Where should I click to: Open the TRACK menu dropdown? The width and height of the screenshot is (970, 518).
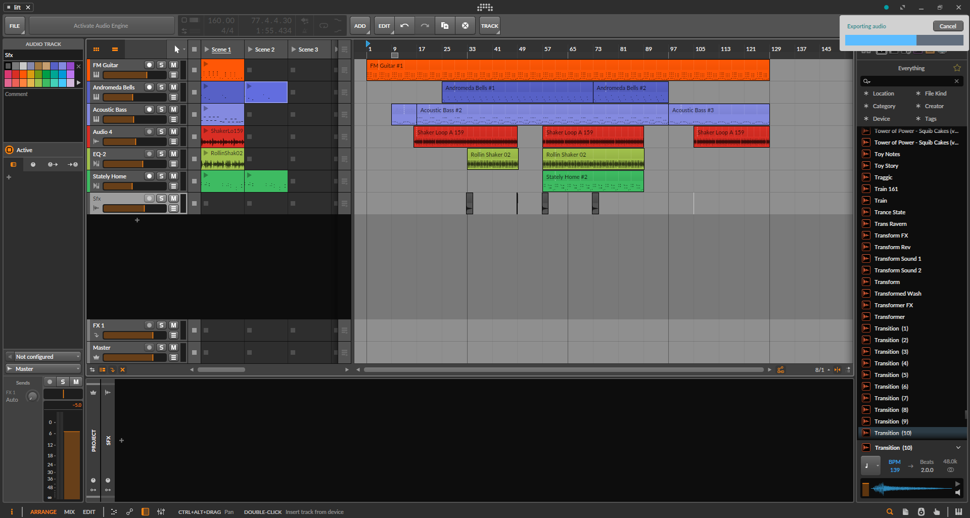coord(489,26)
